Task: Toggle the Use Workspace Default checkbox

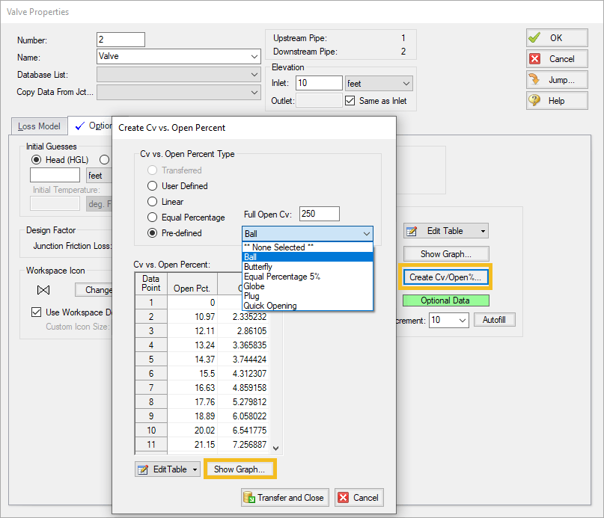Action: [36, 312]
